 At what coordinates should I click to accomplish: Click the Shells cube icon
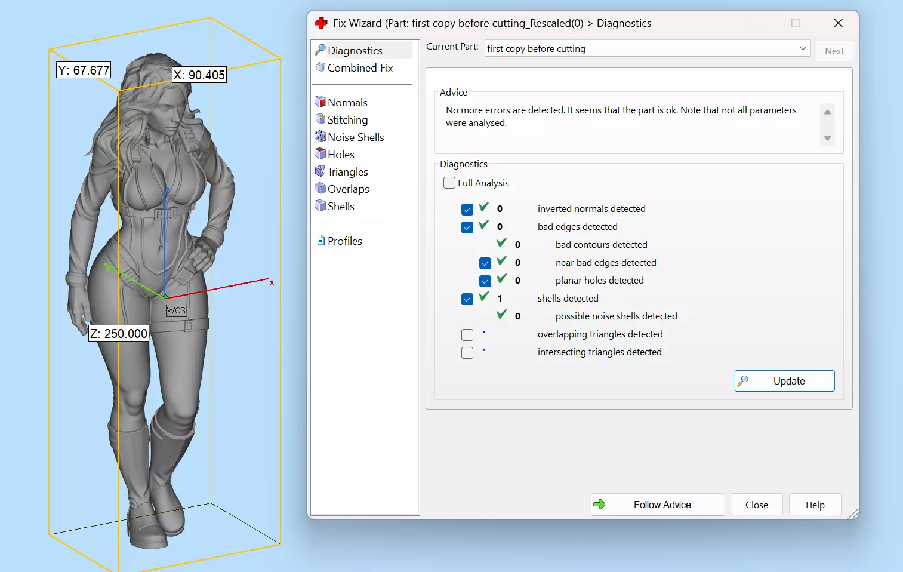pyautogui.click(x=320, y=206)
